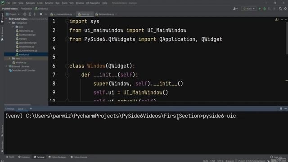Open Project panel options gear
Screen dimensions: 288x162
(41, 14)
